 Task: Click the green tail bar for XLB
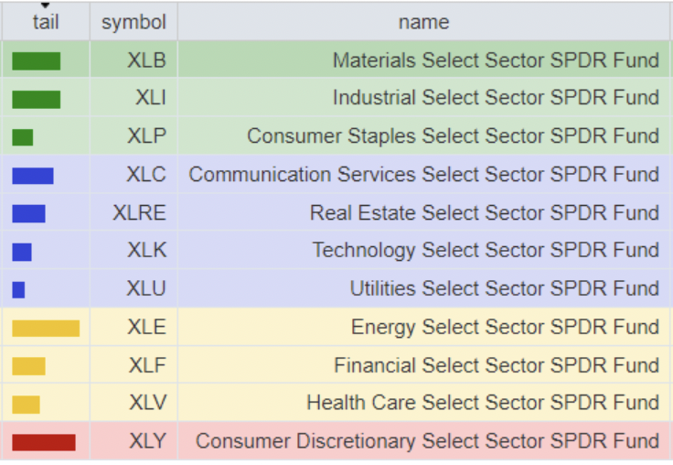coord(37,61)
